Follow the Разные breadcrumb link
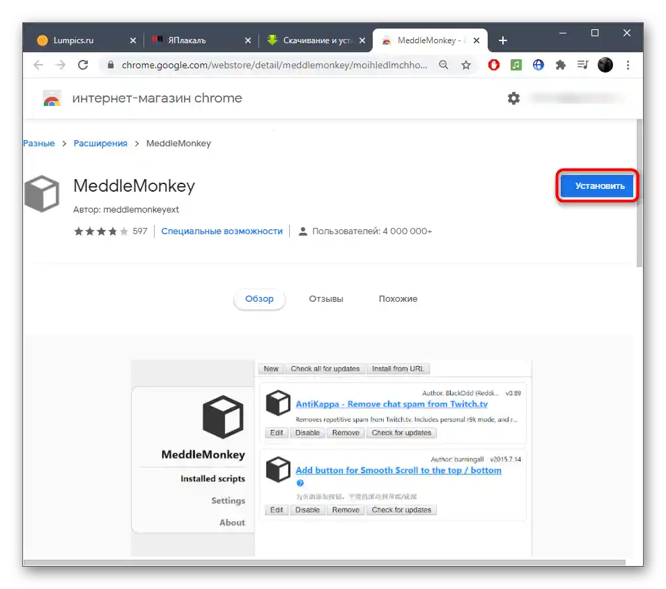666x589 pixels. point(39,143)
